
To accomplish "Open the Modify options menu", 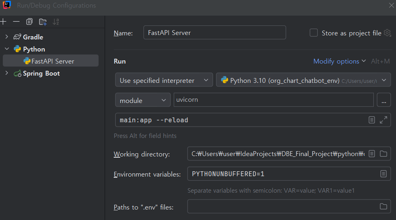I will pos(340,61).
